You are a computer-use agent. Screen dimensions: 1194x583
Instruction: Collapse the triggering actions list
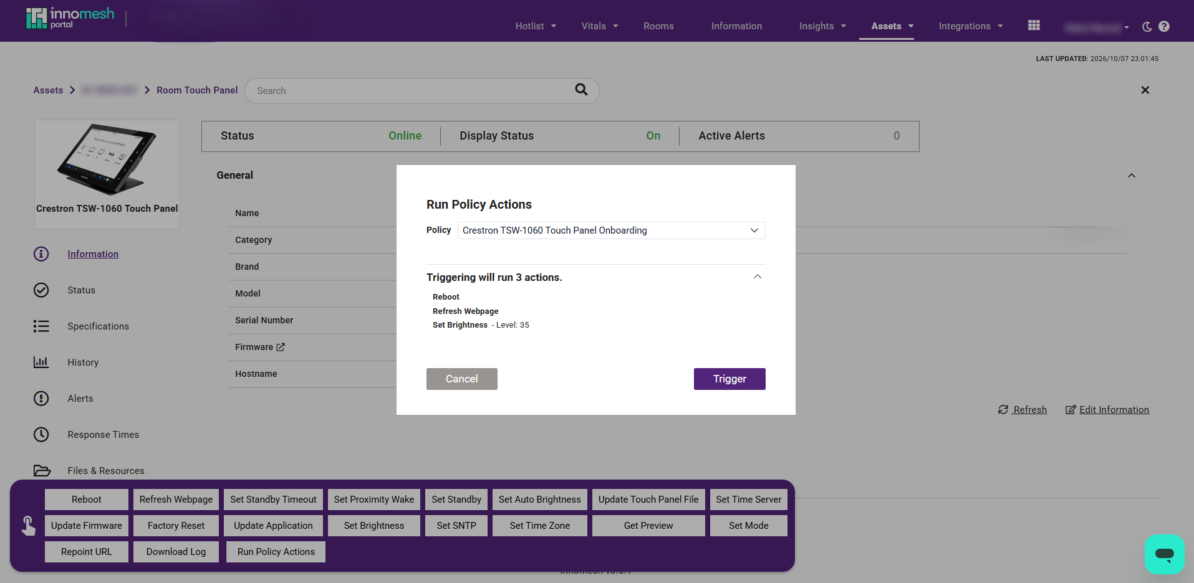[x=758, y=277]
